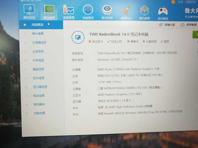The width and height of the screenshot is (198, 148).
Task: Open 显示器信息 sidebar item
Action: (x=40, y=87)
